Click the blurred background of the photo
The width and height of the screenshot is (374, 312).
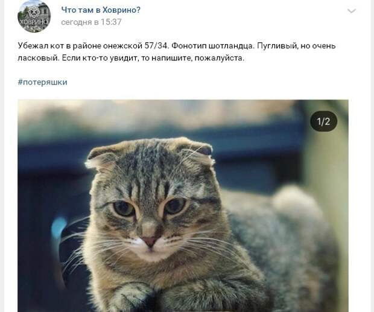167,117
